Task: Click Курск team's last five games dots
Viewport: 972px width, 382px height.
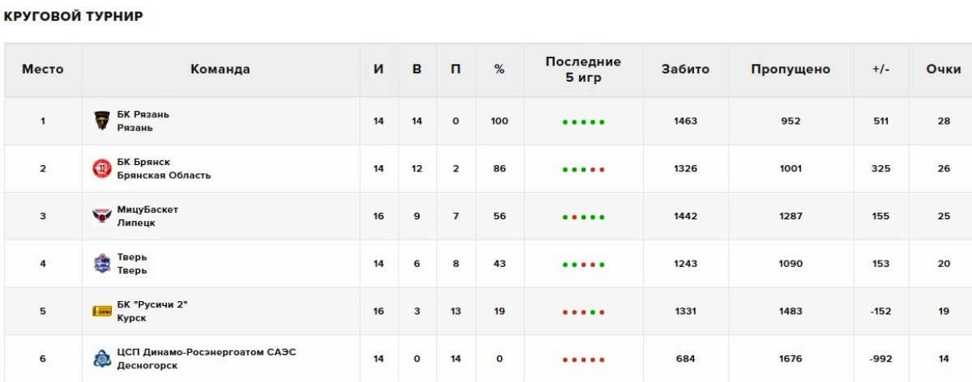Action: coord(583,312)
